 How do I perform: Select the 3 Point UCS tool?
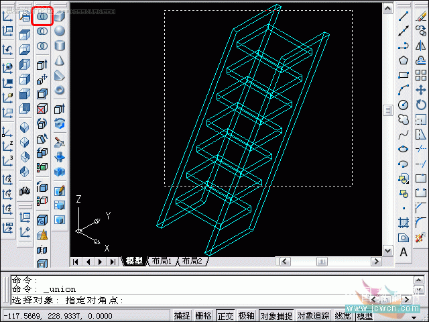pyautogui.click(x=7, y=161)
